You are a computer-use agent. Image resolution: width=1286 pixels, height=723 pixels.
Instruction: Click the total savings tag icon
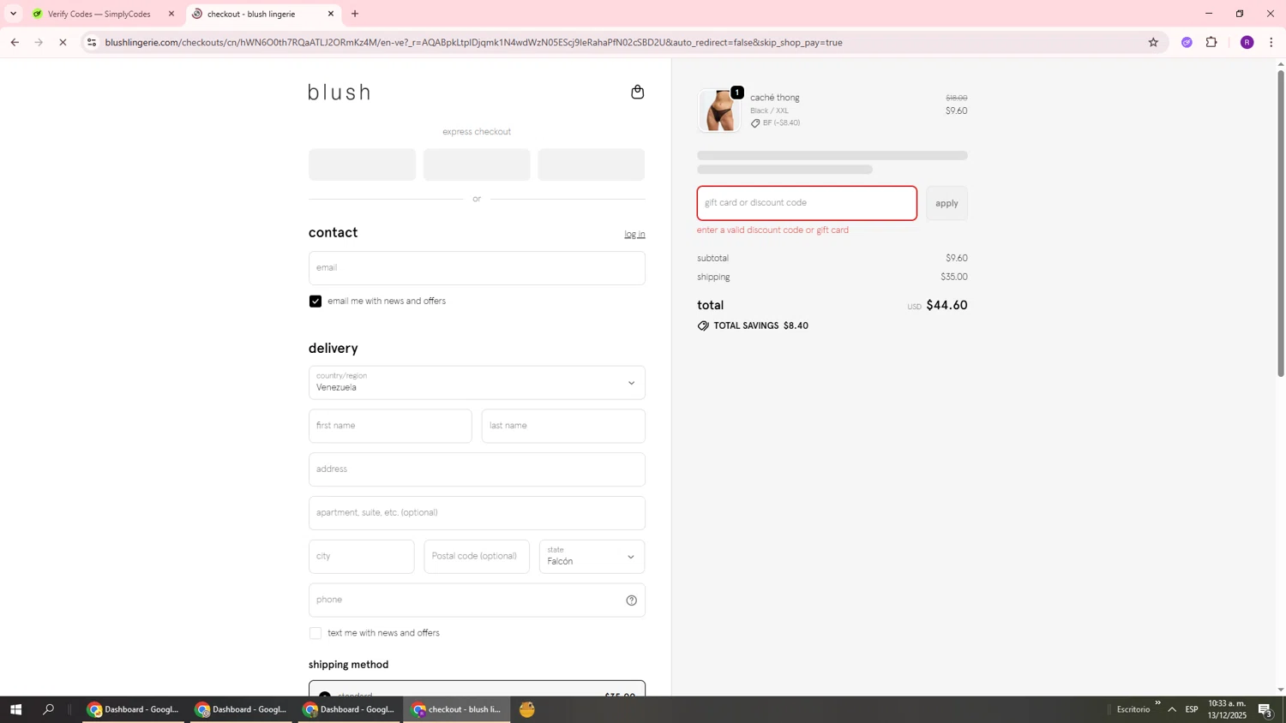point(703,326)
